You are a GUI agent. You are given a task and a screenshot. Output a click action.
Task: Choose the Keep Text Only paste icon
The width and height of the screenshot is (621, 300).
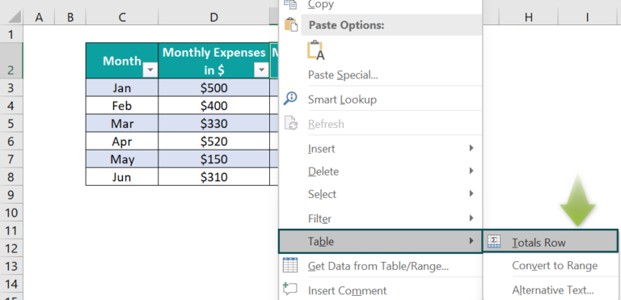tap(315, 50)
